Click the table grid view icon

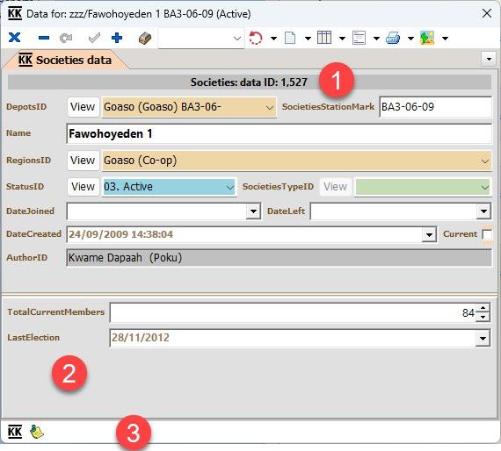click(324, 38)
